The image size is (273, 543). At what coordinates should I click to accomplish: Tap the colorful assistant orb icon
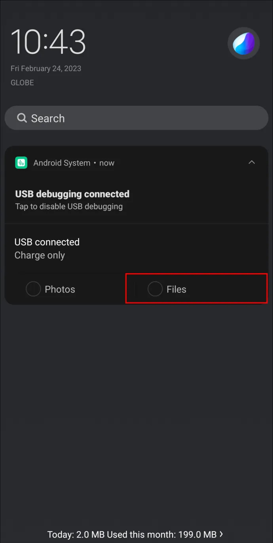[x=244, y=43]
